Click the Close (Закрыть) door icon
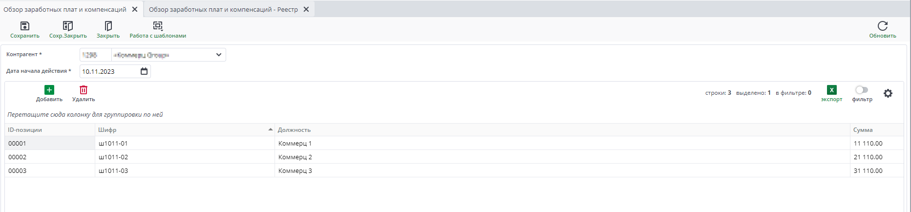 108,26
